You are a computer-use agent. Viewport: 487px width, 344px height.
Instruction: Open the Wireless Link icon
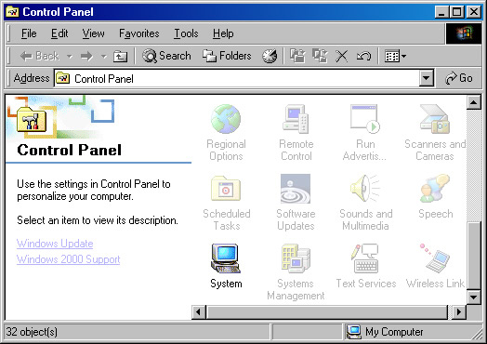(x=435, y=258)
